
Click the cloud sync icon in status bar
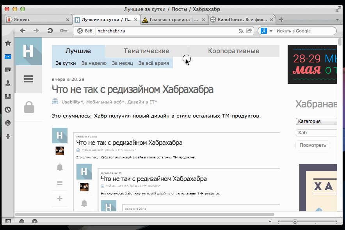pos(21,221)
